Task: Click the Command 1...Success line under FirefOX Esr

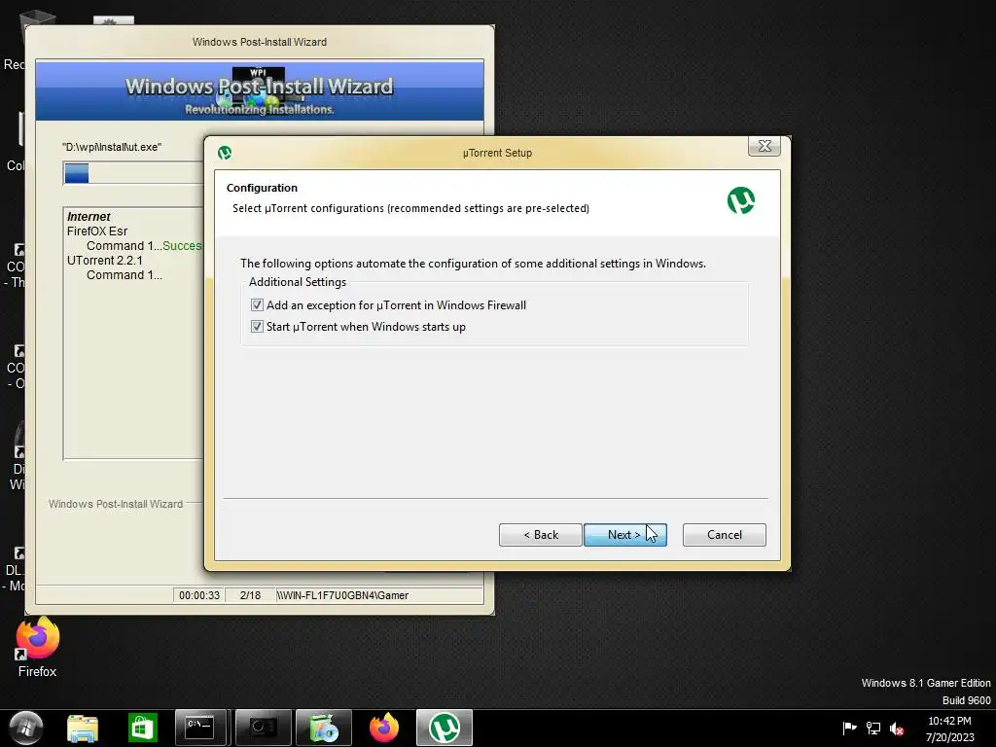Action: [144, 246]
